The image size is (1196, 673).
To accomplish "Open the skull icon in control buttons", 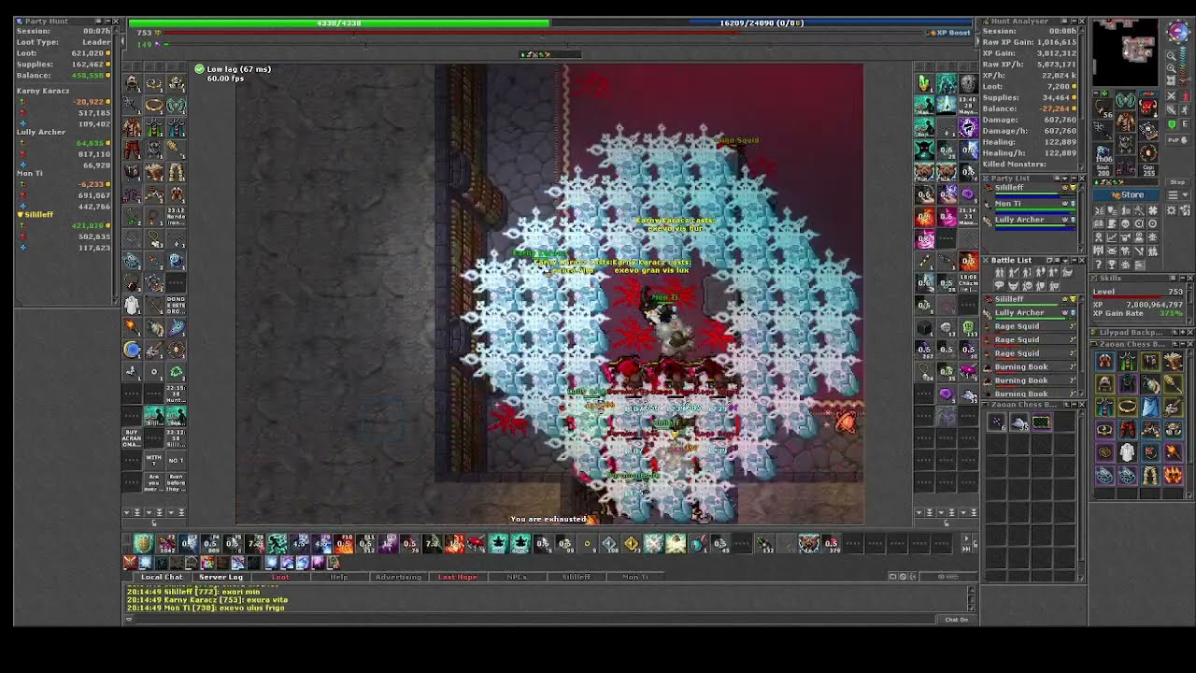I will [1126, 223].
